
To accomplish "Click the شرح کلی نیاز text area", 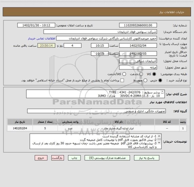I will tap(96, 94).
